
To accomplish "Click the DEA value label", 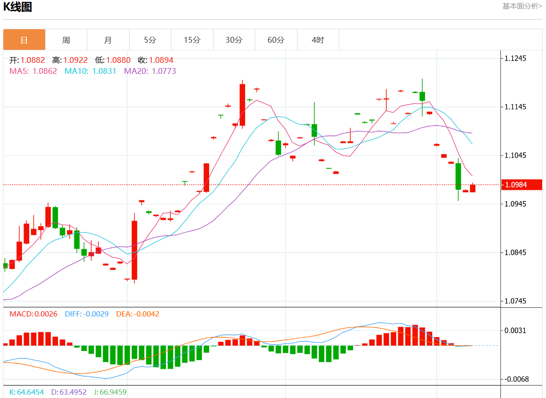I will click(x=138, y=314).
